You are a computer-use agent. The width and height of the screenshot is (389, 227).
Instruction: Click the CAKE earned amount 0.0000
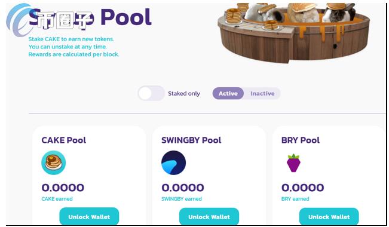[63, 188]
